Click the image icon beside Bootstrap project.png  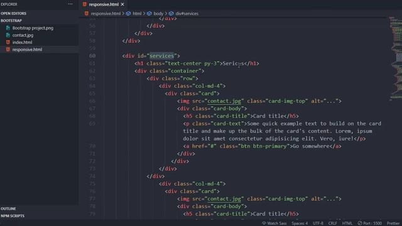pos(8,28)
